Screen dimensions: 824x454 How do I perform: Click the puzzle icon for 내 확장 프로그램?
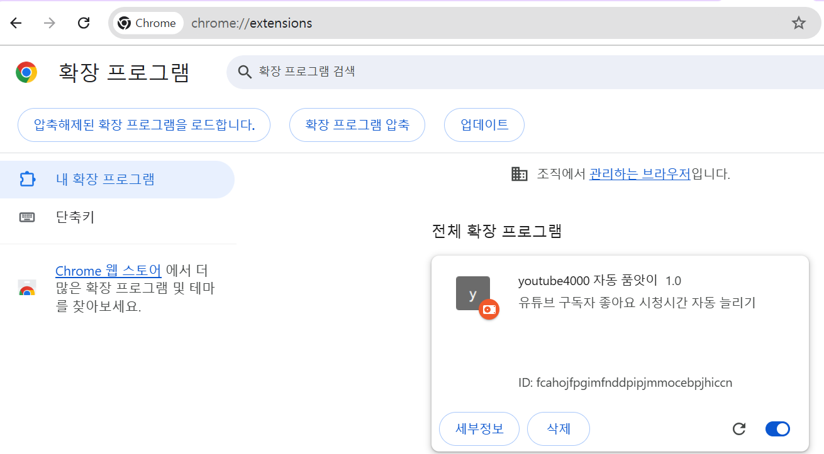[x=27, y=180]
